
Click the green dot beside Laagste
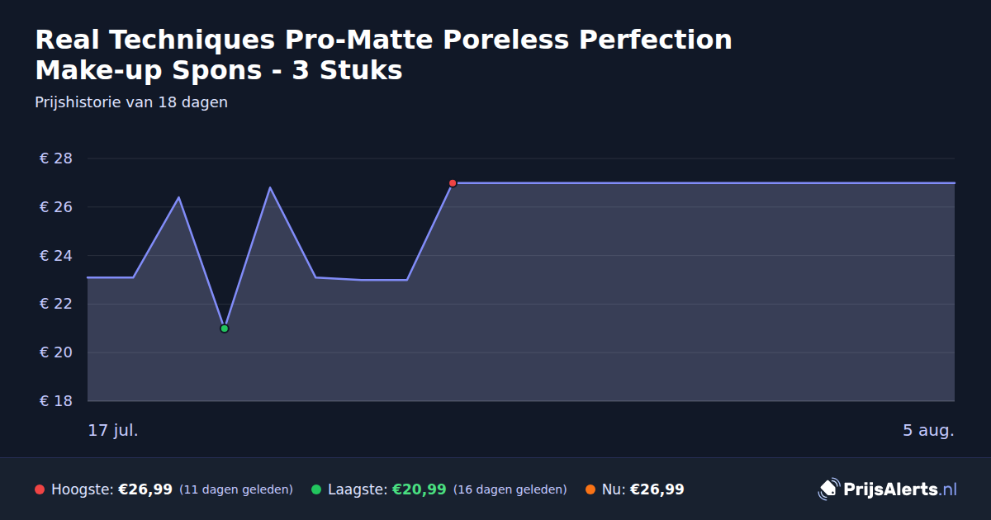coord(316,489)
